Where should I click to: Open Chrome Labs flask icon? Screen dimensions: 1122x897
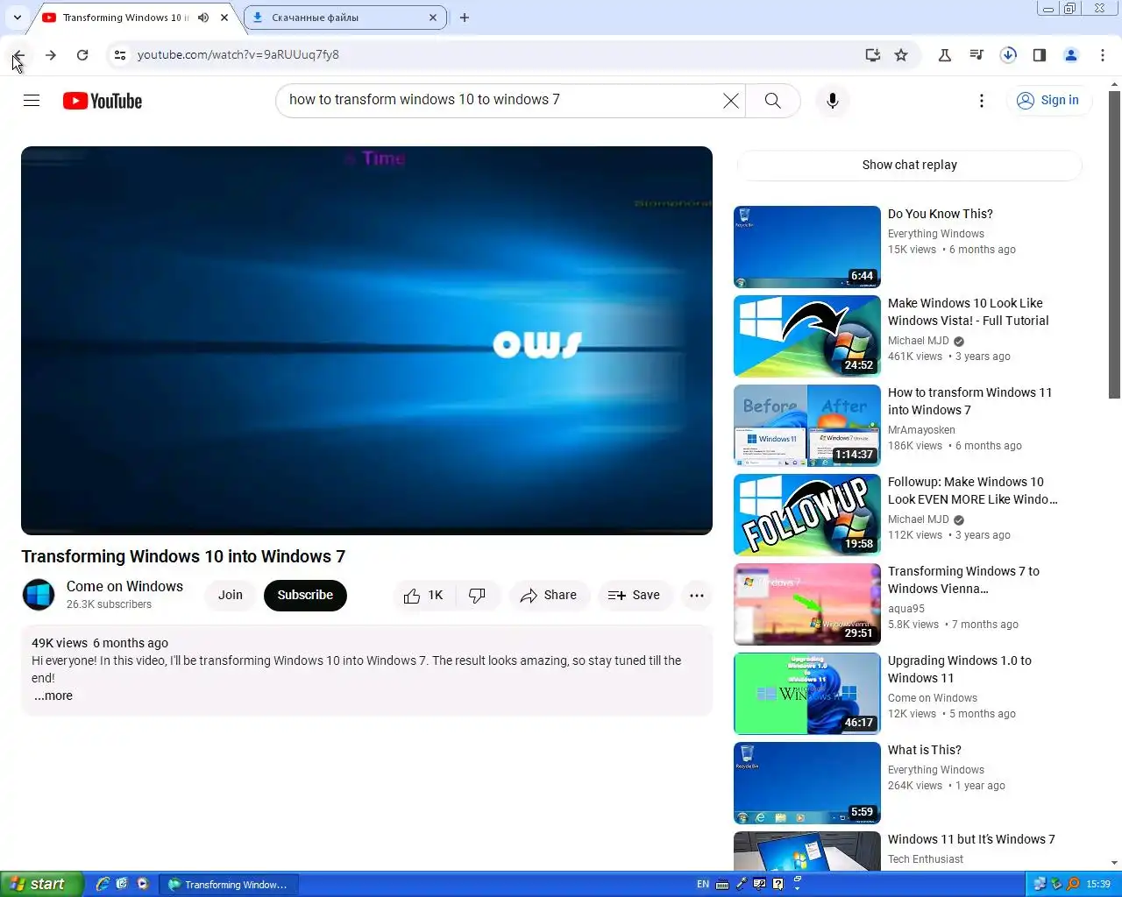[x=945, y=55]
